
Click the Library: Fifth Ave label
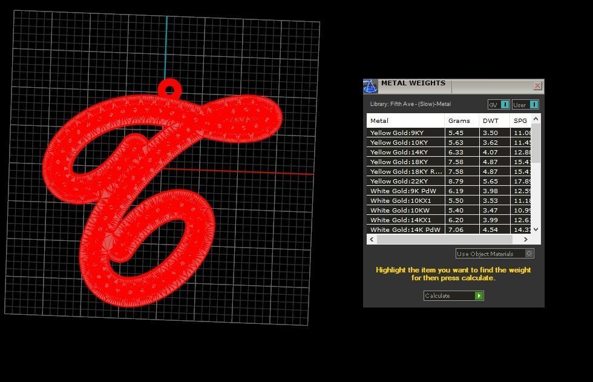tap(410, 104)
